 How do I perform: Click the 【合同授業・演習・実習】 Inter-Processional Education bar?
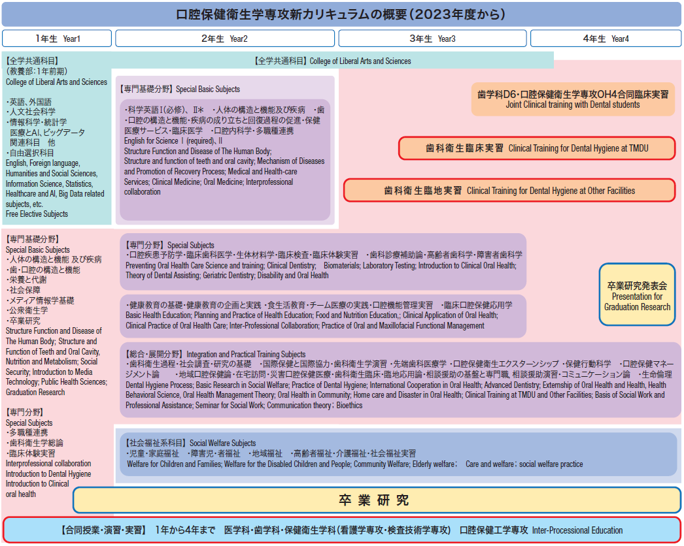point(341,530)
